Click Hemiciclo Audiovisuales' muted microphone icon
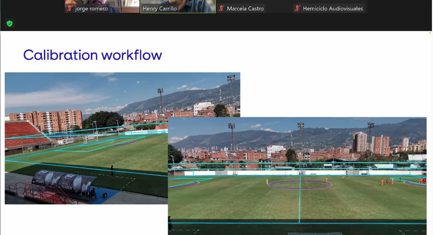 [x=297, y=9]
